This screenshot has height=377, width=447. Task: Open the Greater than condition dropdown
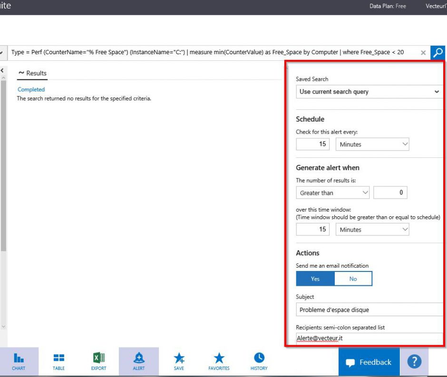332,193
